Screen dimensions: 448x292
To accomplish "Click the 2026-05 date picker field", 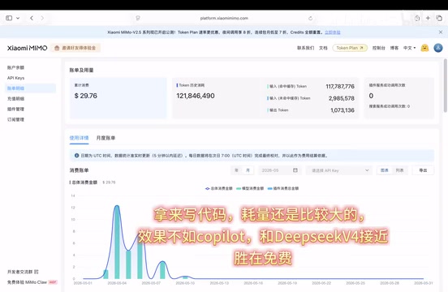I will click(x=279, y=170).
